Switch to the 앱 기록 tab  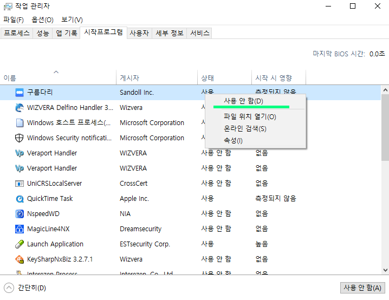pos(66,33)
